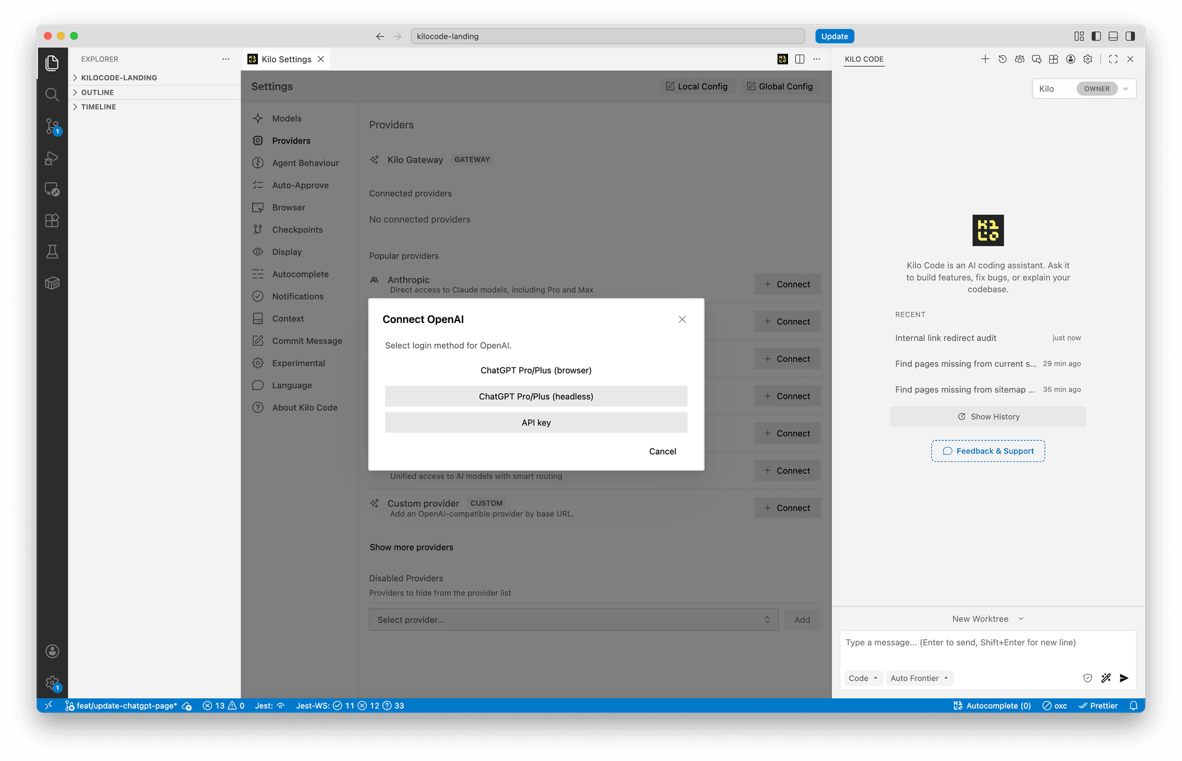Expand the TIMELINE section
The height and width of the screenshot is (761, 1182).
point(155,107)
